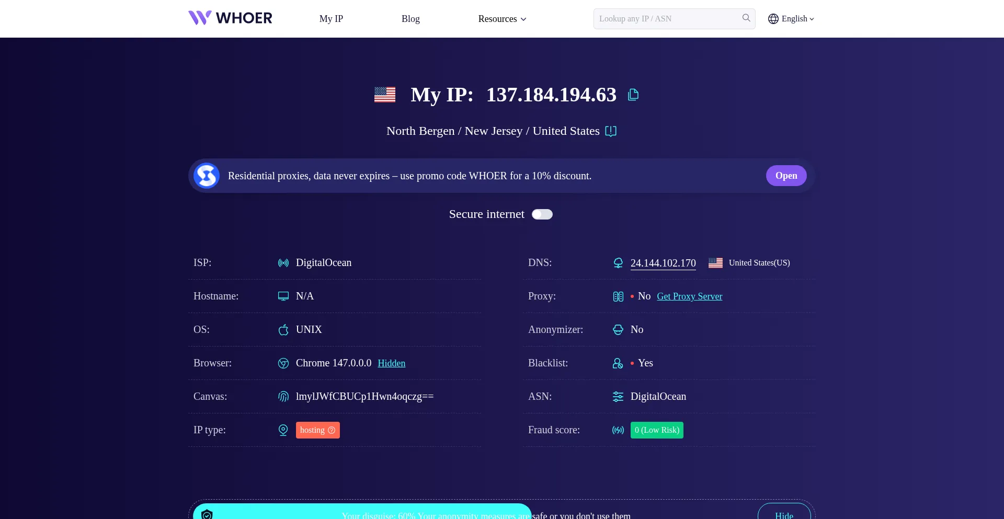Image resolution: width=1004 pixels, height=519 pixels.
Task: Click the WHOER logo
Action: point(230,18)
